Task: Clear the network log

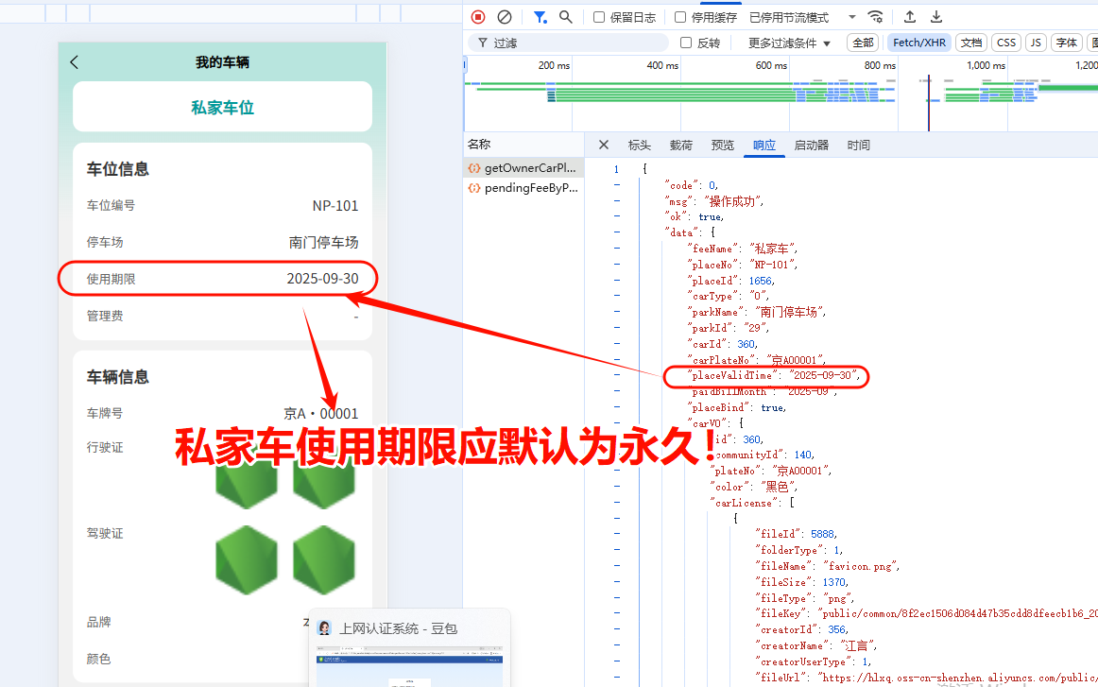Action: coord(505,17)
